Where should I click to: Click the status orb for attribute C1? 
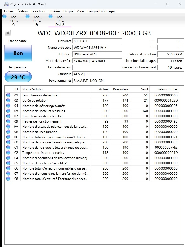pyautogui.click(x=8, y=148)
